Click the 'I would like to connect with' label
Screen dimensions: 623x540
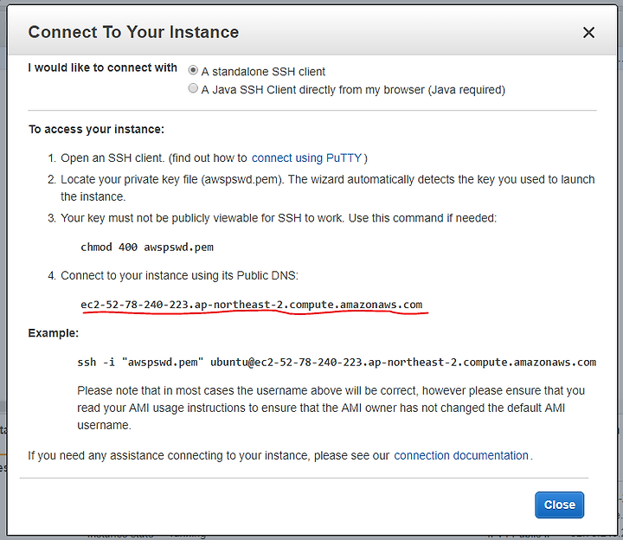pyautogui.click(x=102, y=68)
